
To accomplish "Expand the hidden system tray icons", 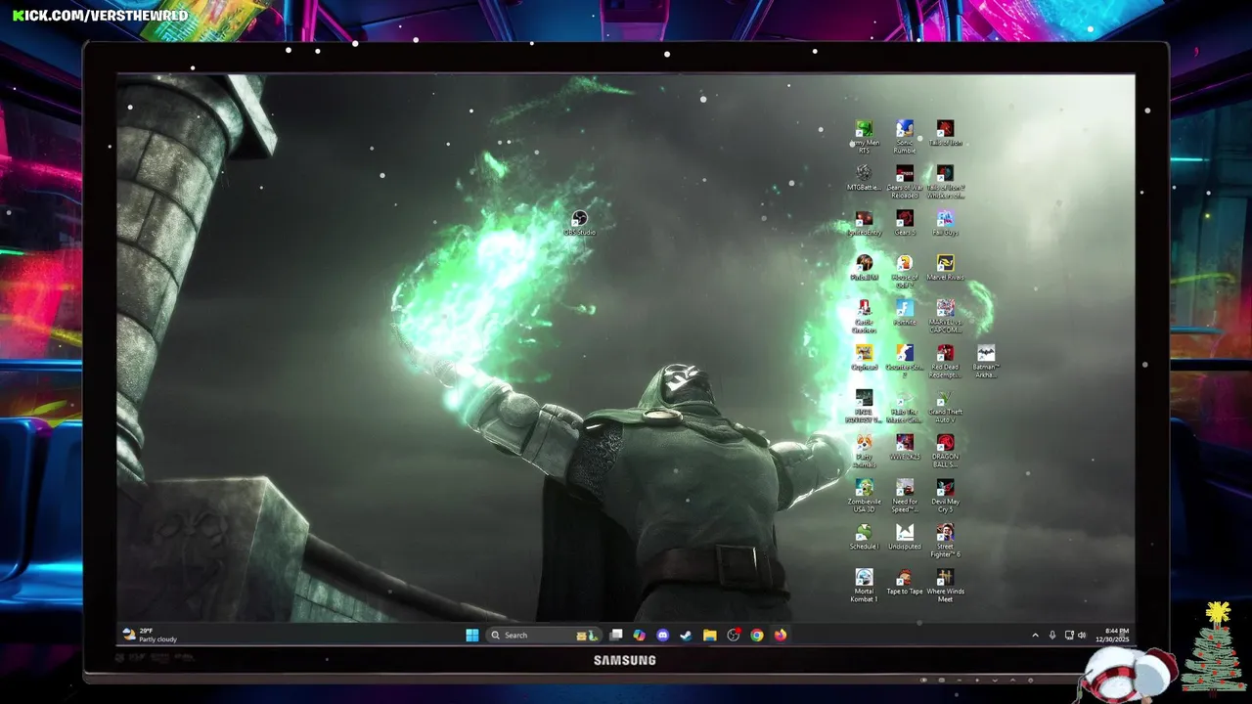I will coord(1035,636).
